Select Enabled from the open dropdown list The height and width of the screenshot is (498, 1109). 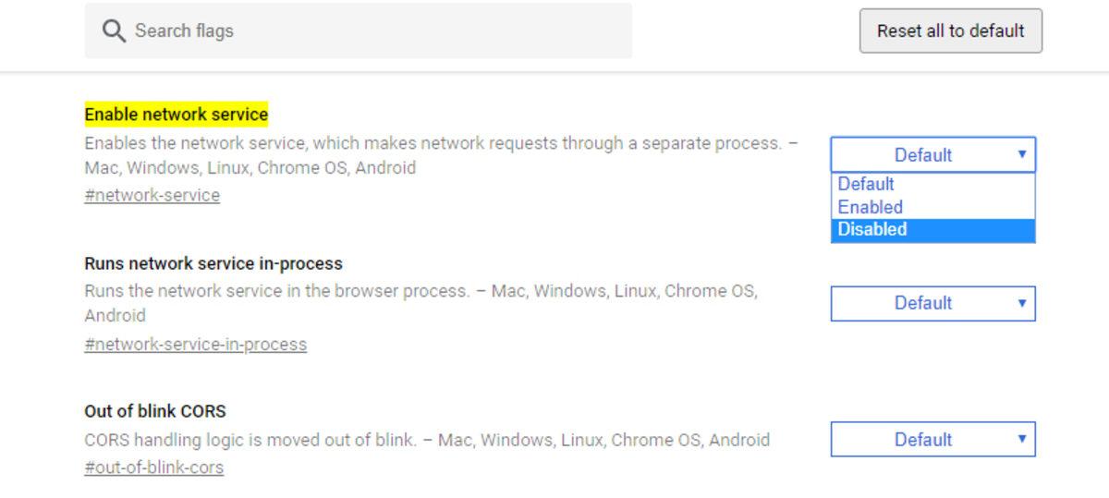coord(871,207)
